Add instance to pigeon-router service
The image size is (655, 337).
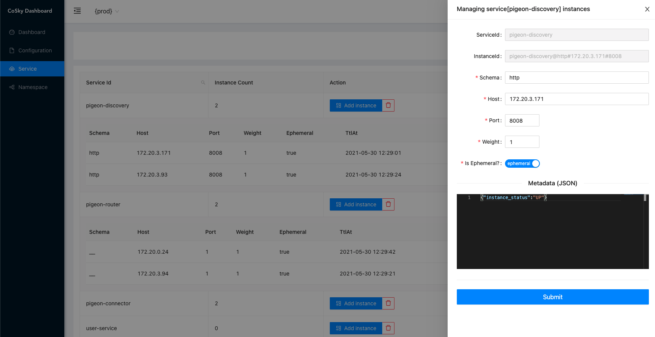[356, 204]
